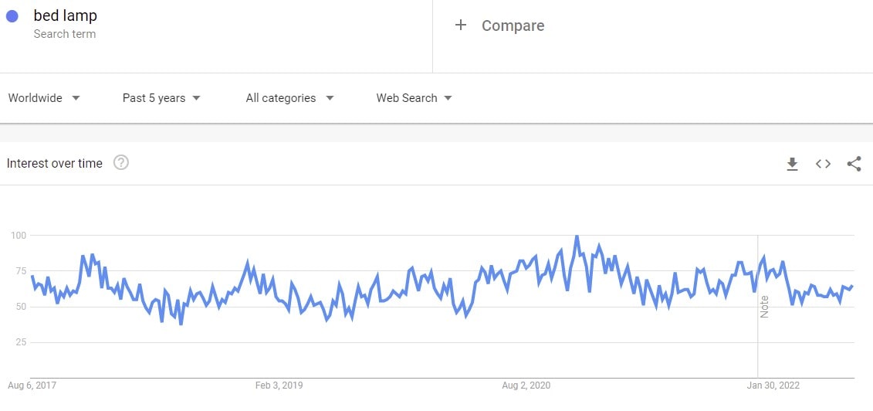Open the Past 5 years dropdown
This screenshot has height=411, width=873.
click(161, 98)
